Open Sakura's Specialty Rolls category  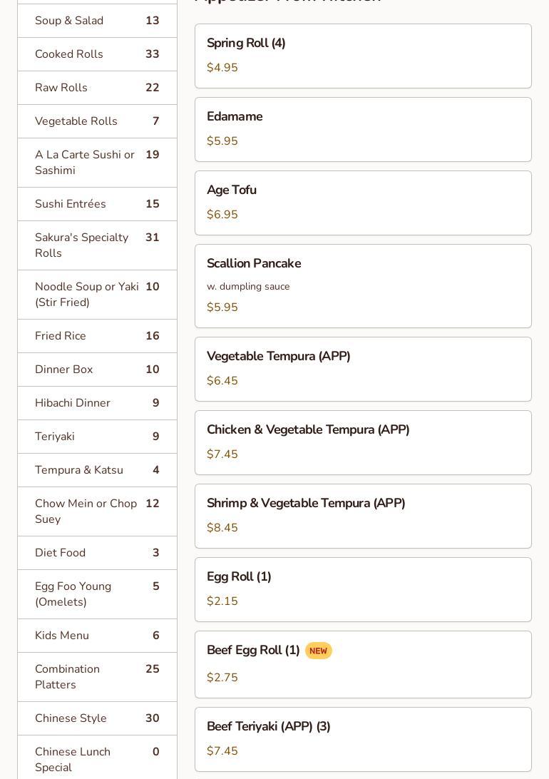(x=97, y=245)
